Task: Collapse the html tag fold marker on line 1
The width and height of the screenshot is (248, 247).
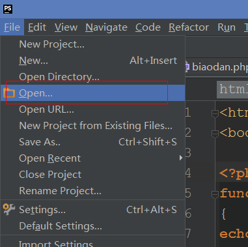Action: click(215, 113)
